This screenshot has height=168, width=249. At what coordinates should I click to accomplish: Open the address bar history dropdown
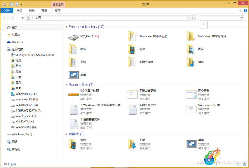tap(188, 18)
